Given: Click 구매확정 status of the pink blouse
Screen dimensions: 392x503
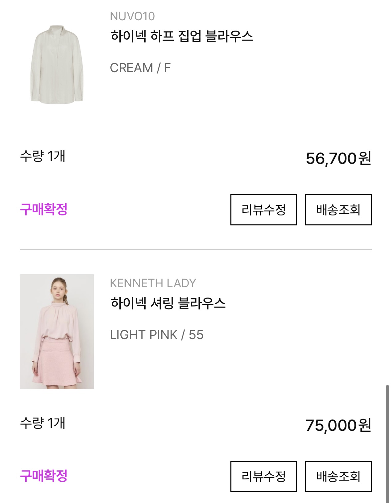Looking at the screenshot, I should tap(44, 476).
